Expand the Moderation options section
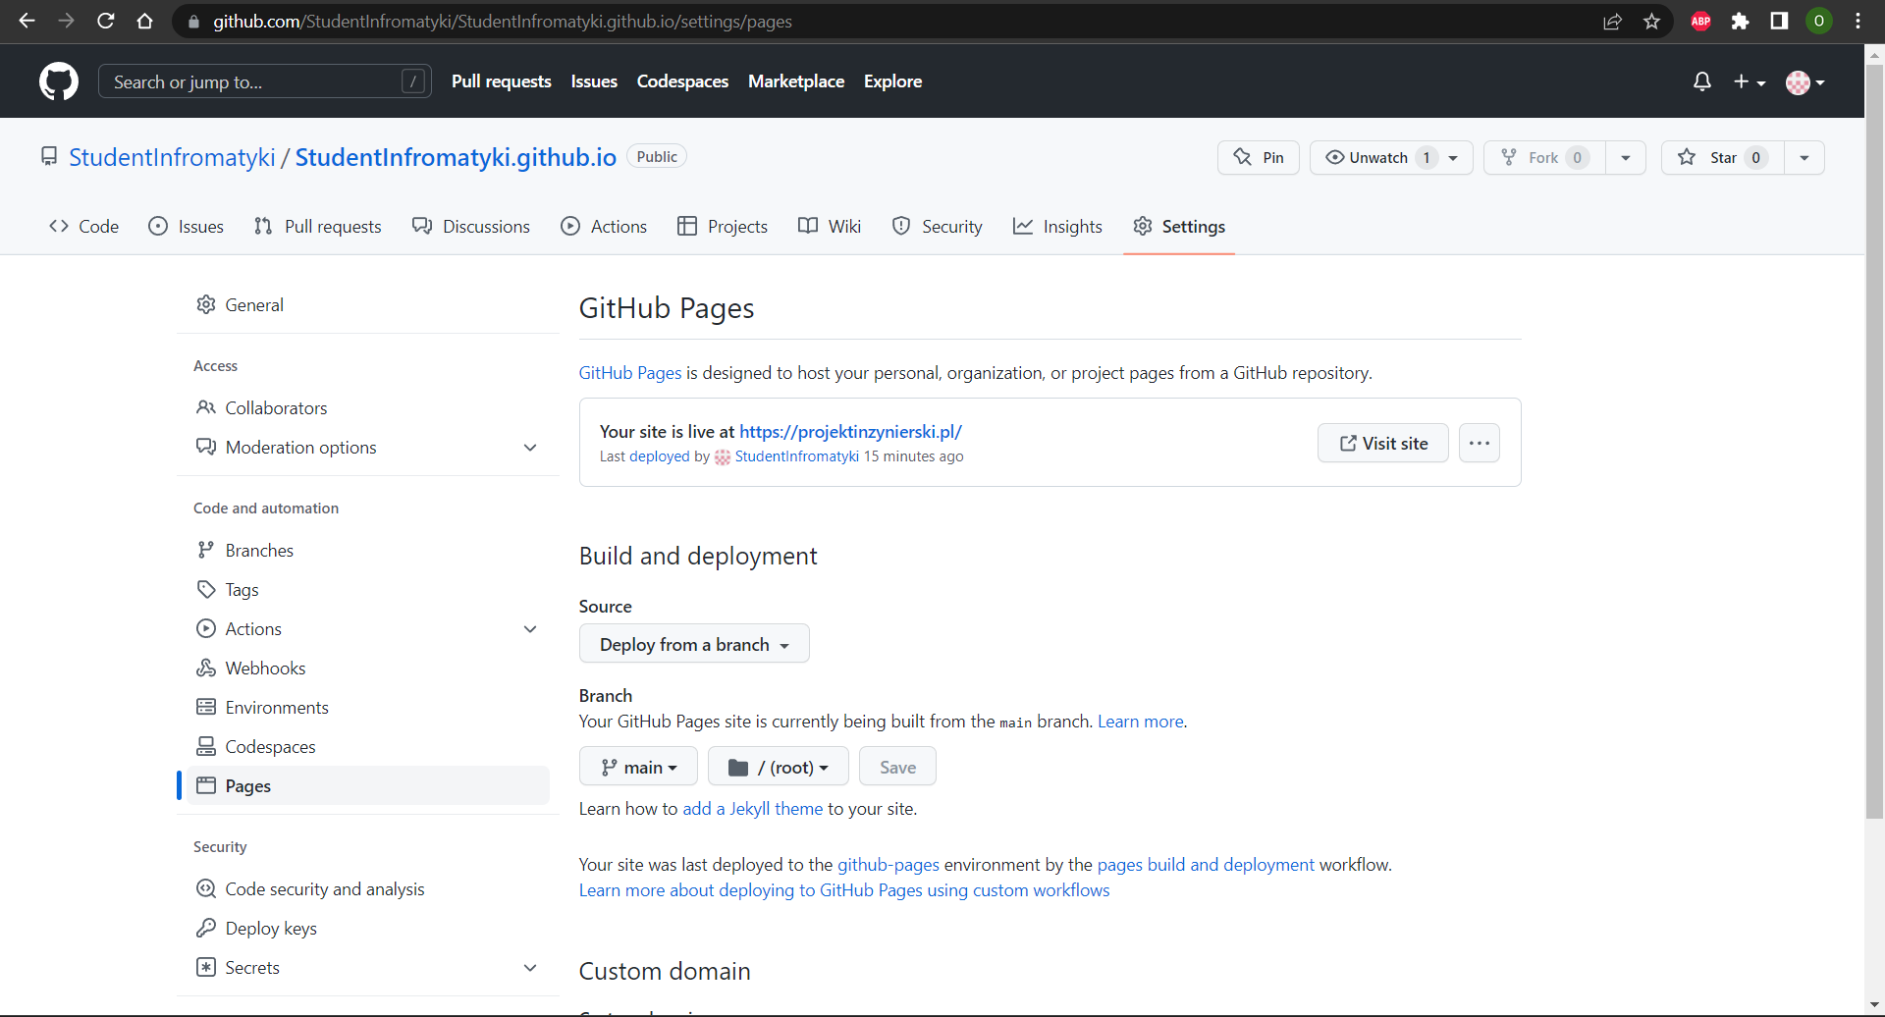Image resolution: width=1885 pixels, height=1017 pixels. pyautogui.click(x=530, y=448)
